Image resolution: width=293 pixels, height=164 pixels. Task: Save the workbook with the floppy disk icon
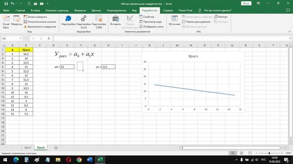pyautogui.click(x=6, y=4)
